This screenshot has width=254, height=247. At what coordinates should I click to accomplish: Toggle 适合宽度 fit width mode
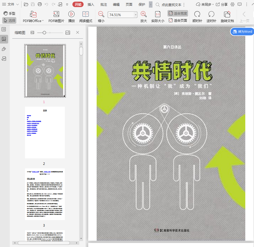pos(178,13)
